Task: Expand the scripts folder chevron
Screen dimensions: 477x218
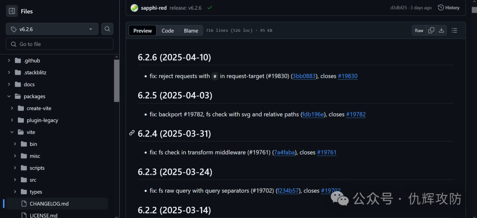Action: coord(15,168)
